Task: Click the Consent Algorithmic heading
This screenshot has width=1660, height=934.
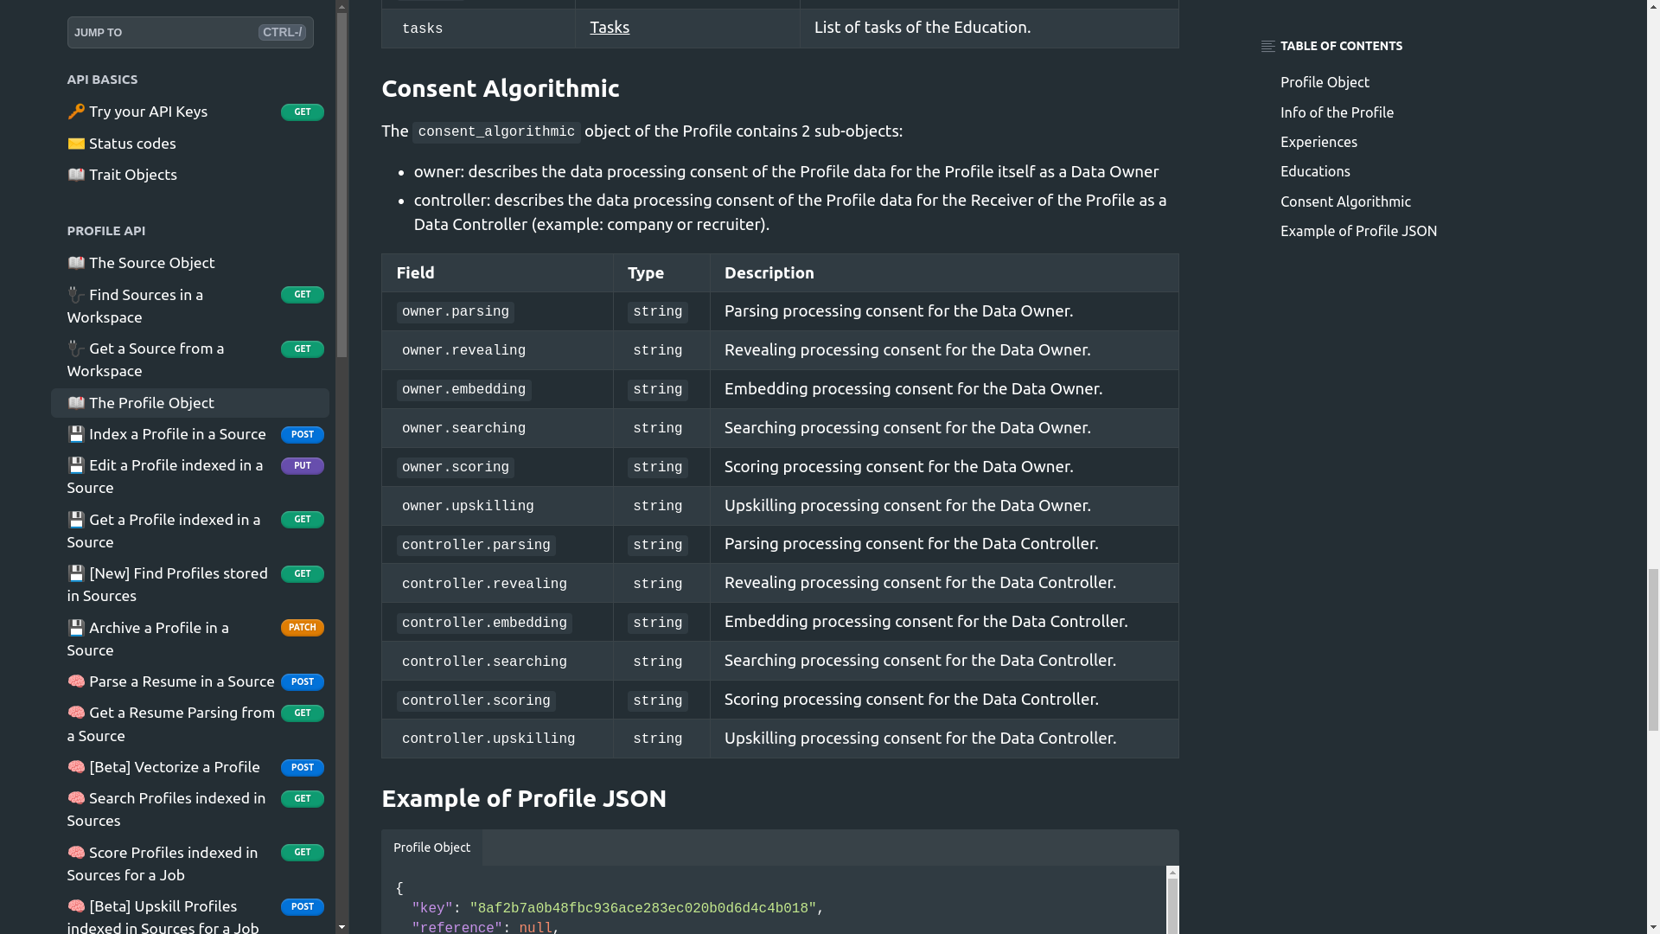Action: click(x=500, y=88)
